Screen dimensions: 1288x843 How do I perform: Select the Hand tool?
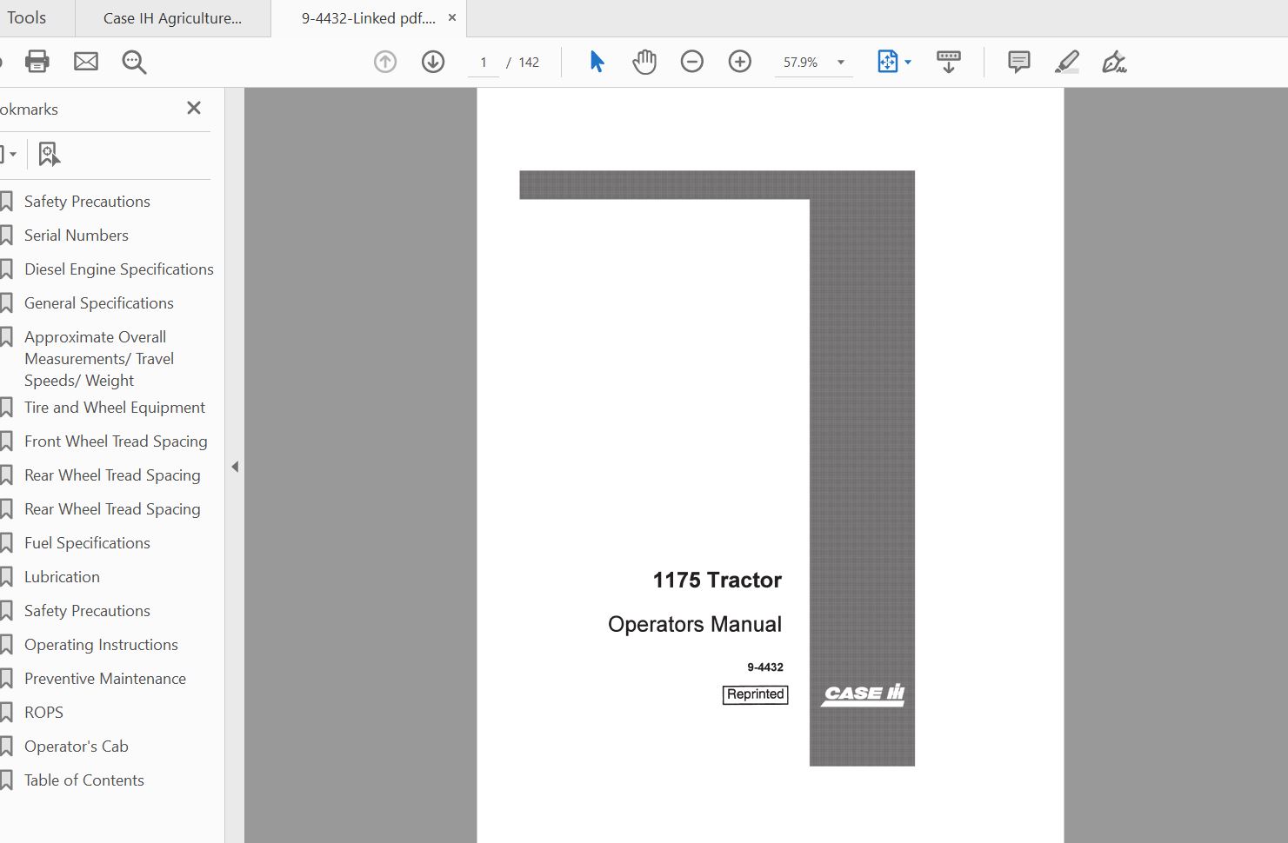click(x=644, y=61)
